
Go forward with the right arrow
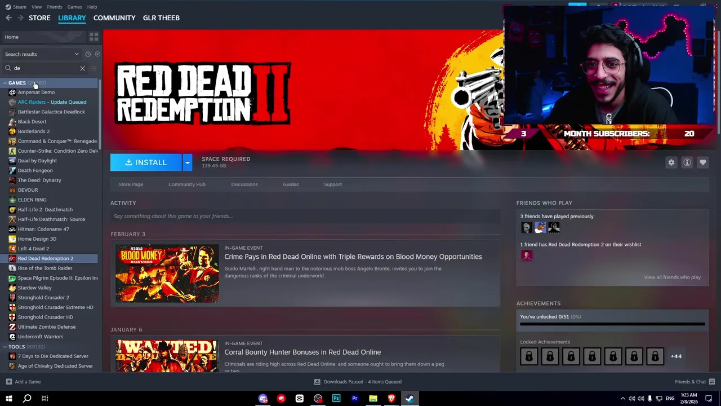tap(20, 18)
